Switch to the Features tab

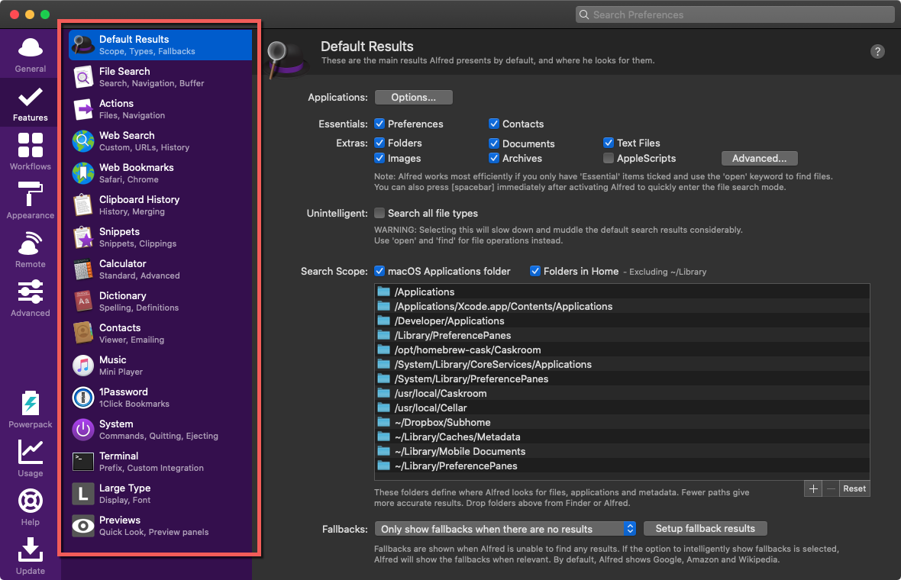(x=31, y=103)
